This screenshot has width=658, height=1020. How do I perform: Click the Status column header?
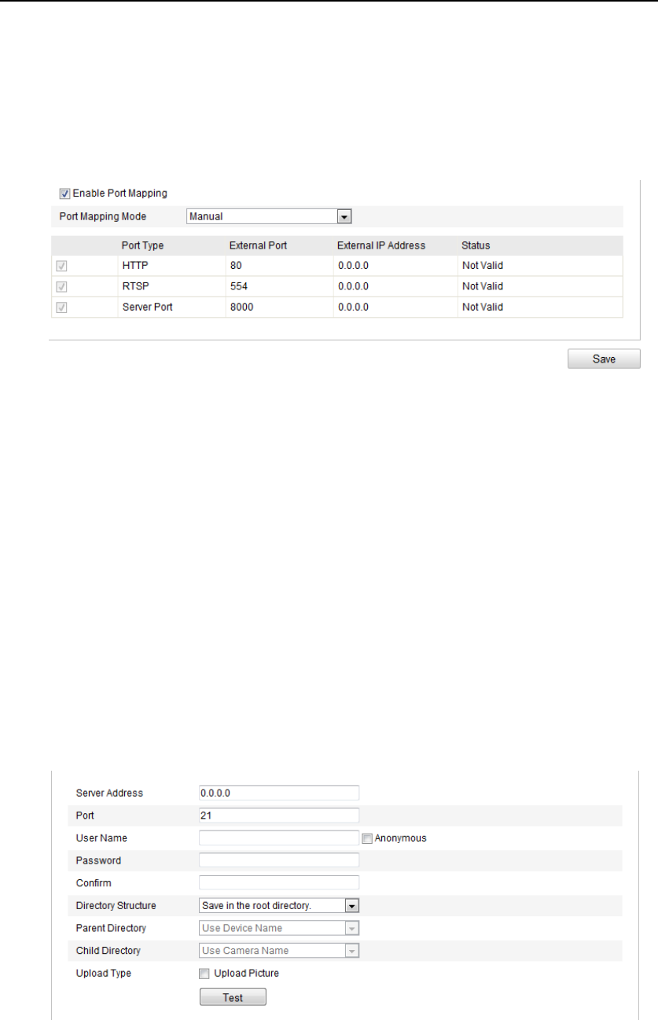pyautogui.click(x=476, y=245)
